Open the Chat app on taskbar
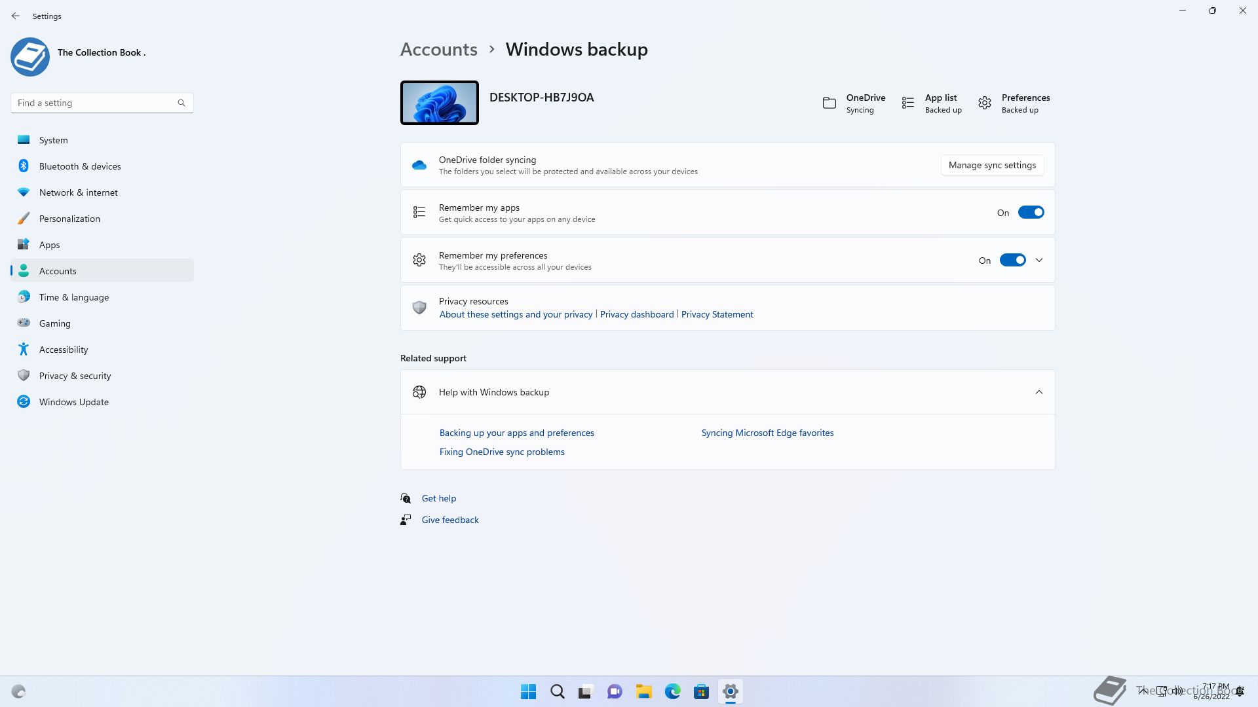The image size is (1258, 707). tap(615, 691)
